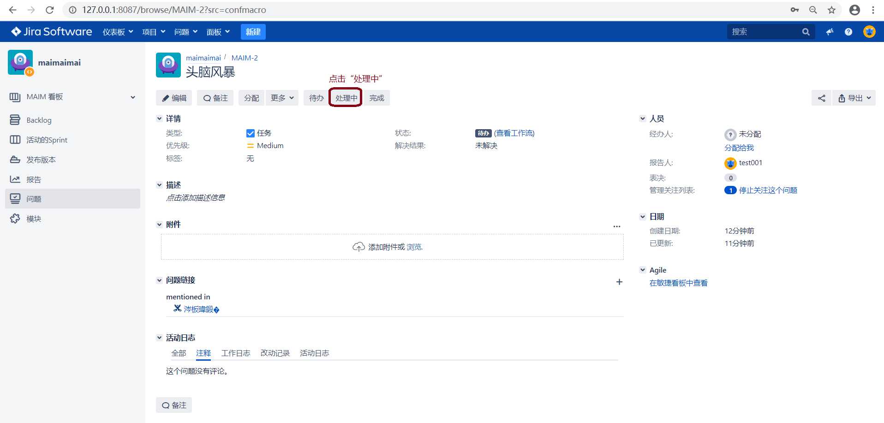Viewport: 884px width, 423px height.
Task: Click the share issue icon
Action: [822, 98]
